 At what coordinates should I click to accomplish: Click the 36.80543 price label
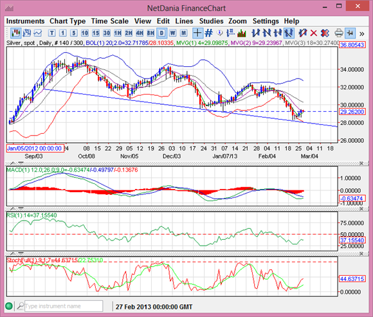click(x=352, y=45)
